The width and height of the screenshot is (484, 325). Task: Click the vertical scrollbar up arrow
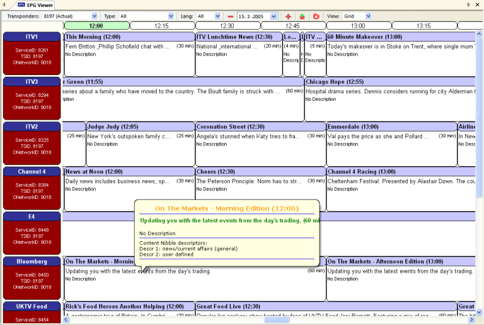click(479, 33)
